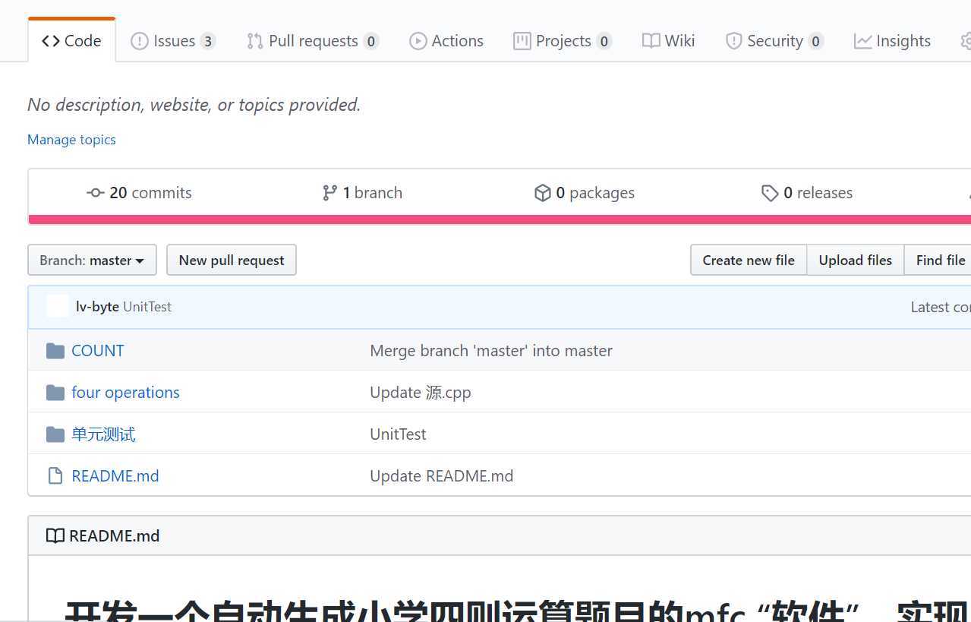The height and width of the screenshot is (622, 971).
Task: Open the Wiki tab
Action: (668, 41)
